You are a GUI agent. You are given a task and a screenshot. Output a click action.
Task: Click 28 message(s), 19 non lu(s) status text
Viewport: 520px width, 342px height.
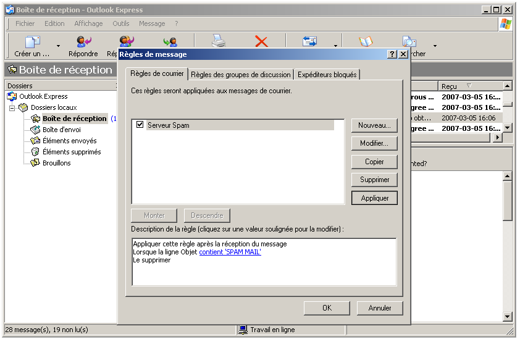[47, 330]
